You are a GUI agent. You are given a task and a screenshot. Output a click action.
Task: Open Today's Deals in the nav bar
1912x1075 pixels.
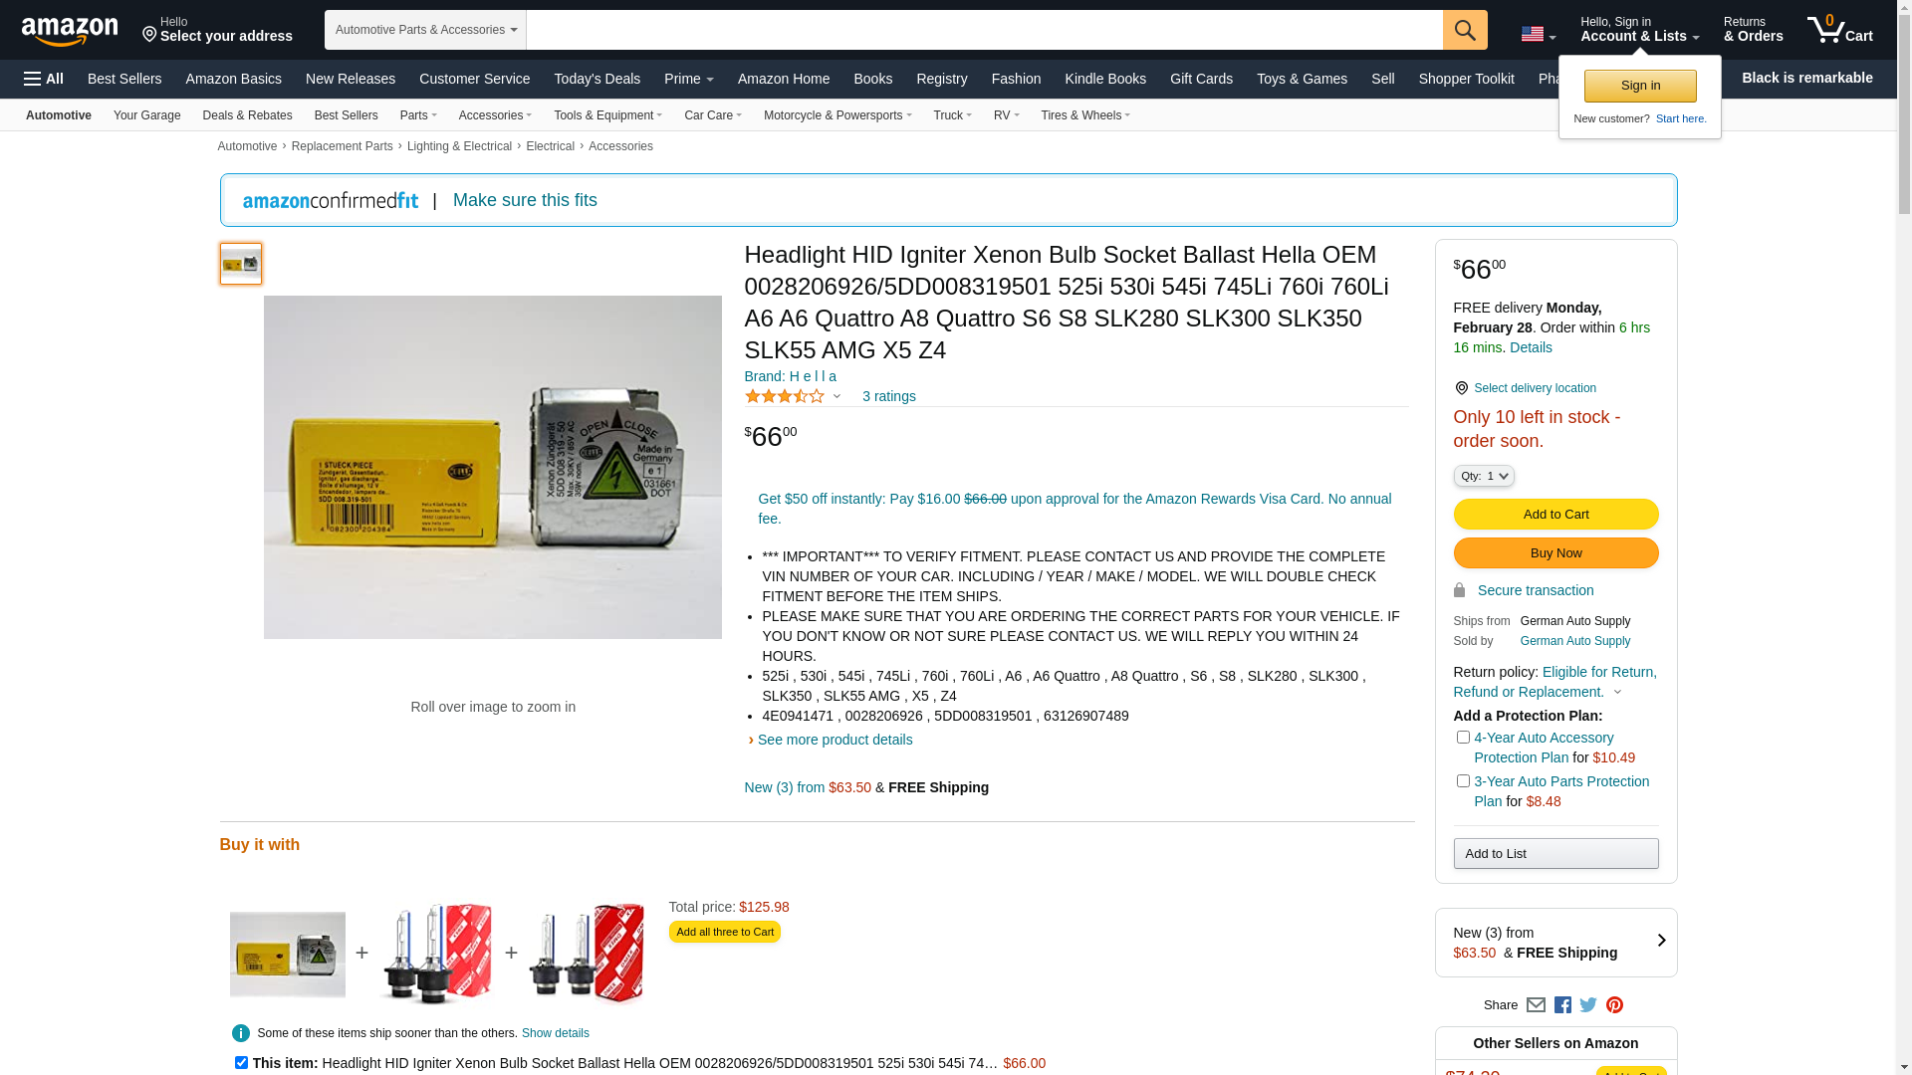point(597,79)
